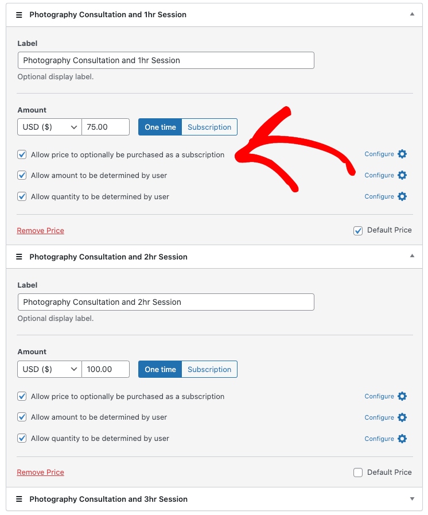Expand the 3hr Session price panel

pyautogui.click(x=412, y=499)
